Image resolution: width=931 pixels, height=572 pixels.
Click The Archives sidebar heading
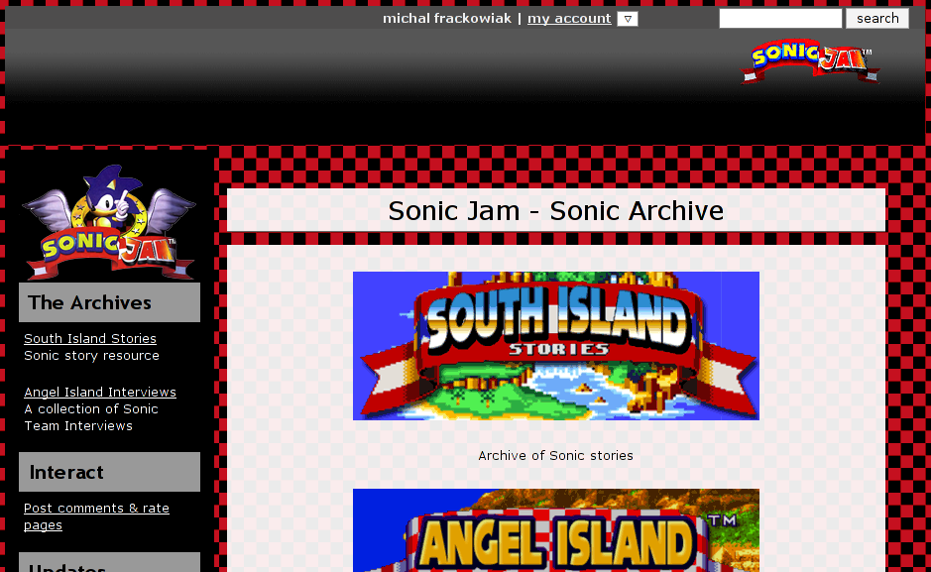[109, 302]
